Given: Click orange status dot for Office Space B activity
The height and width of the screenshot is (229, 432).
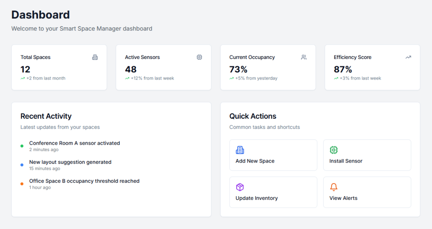Looking at the screenshot, I should pyautogui.click(x=22, y=184).
